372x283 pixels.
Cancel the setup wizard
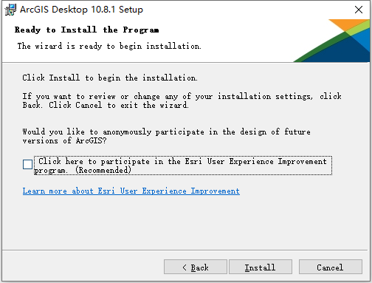click(331, 267)
